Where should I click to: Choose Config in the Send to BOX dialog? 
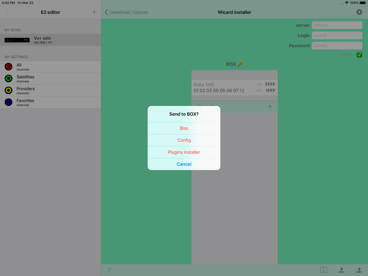[x=184, y=140]
